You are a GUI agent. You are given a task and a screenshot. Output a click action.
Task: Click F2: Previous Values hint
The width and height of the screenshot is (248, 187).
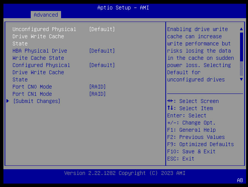196,137
